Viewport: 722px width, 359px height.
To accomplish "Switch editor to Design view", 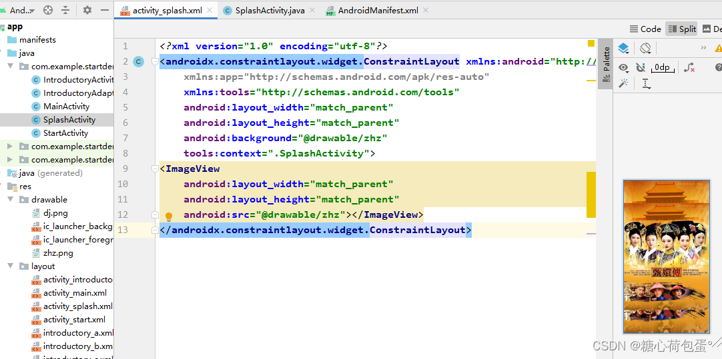I will (712, 29).
